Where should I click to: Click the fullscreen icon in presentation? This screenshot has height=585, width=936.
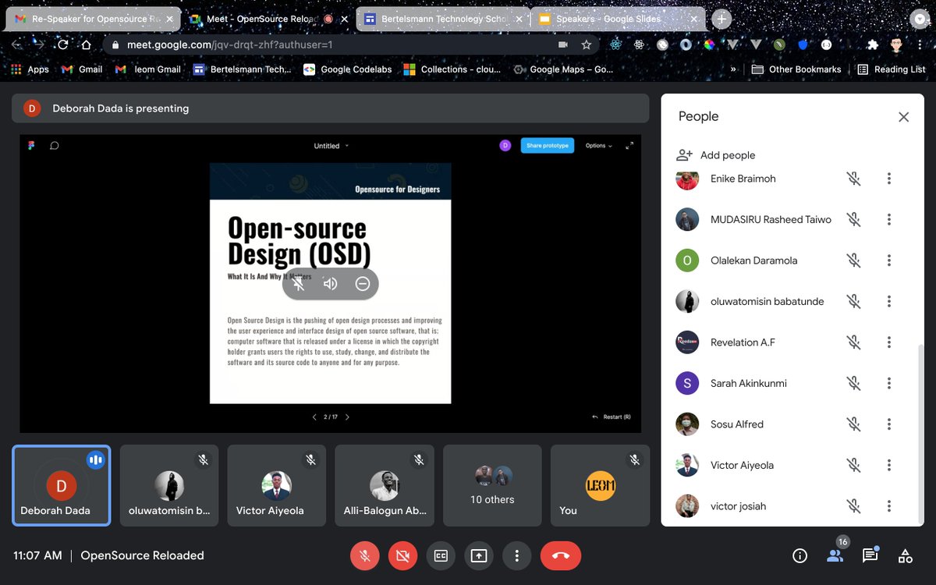[629, 146]
